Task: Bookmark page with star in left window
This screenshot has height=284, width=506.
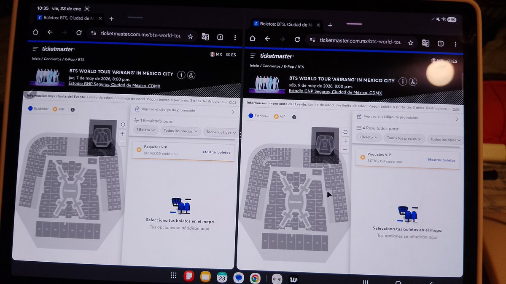Action: click(x=190, y=37)
